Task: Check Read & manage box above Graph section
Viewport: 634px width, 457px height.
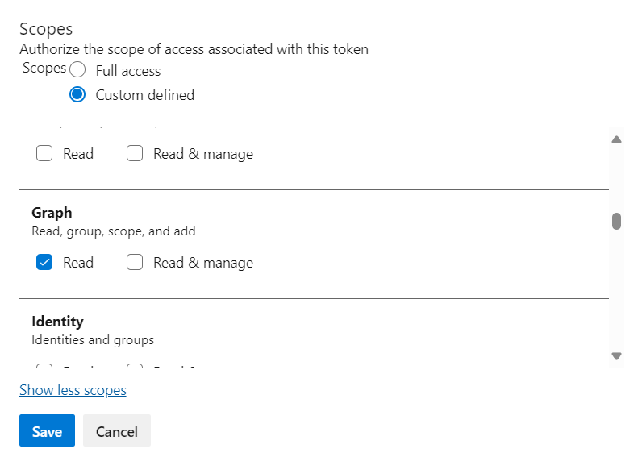Action: (x=135, y=153)
